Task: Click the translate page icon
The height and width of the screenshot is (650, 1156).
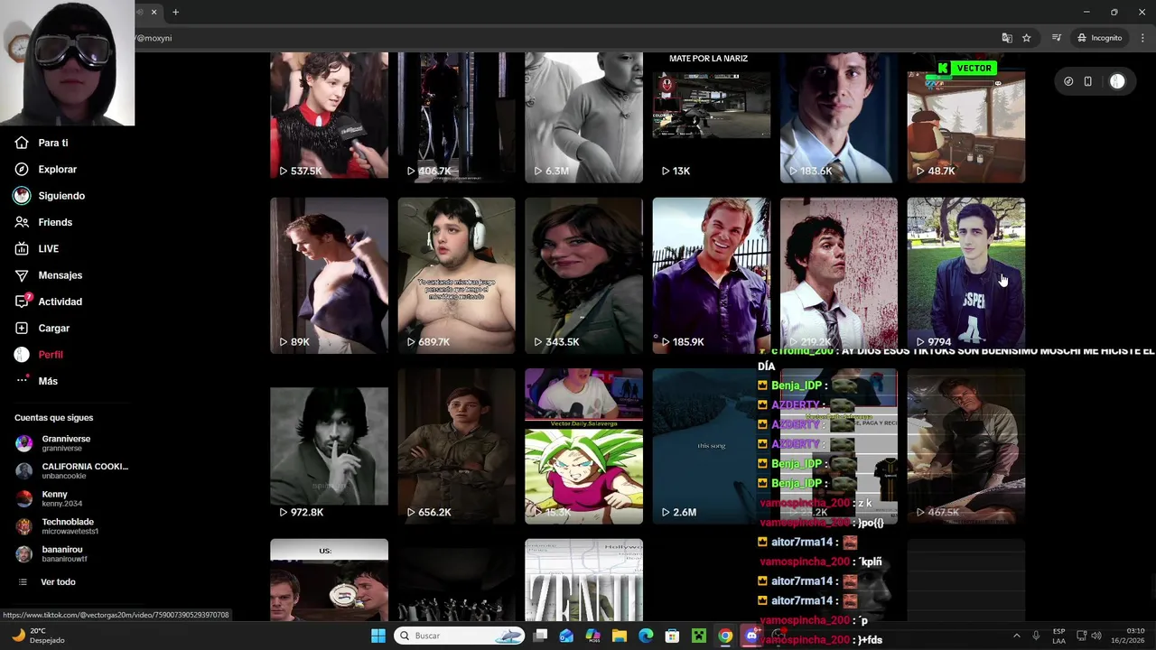Action: 1007,38
